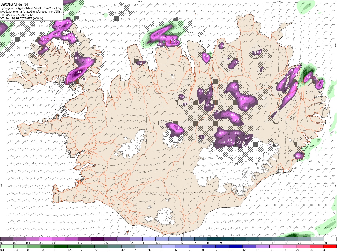337x252 pixels.
Task: Pick the dark purple upper swatch starting at 2
Action: [97, 239]
